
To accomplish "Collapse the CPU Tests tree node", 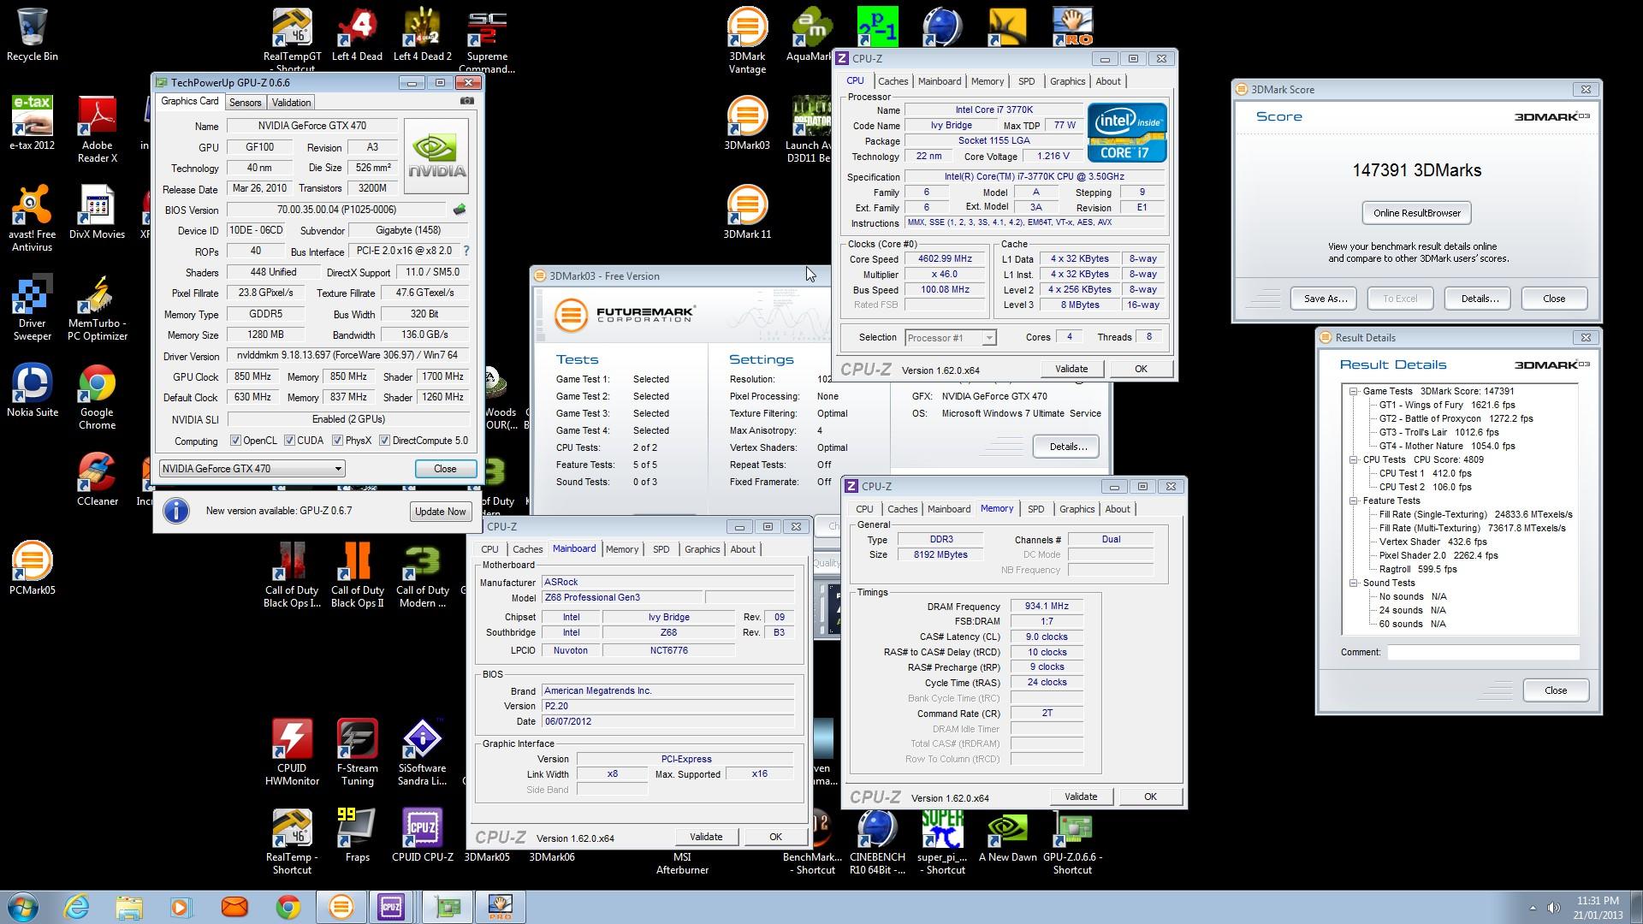I will (1354, 459).
